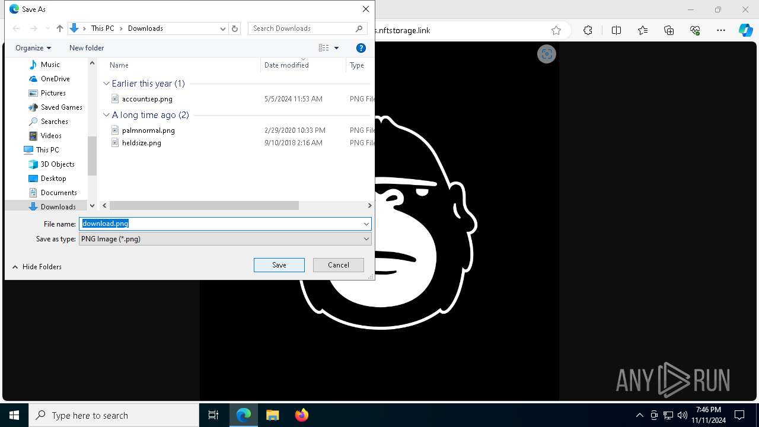Select OneDrive in the navigation tree
The image size is (759, 427).
click(x=55, y=79)
